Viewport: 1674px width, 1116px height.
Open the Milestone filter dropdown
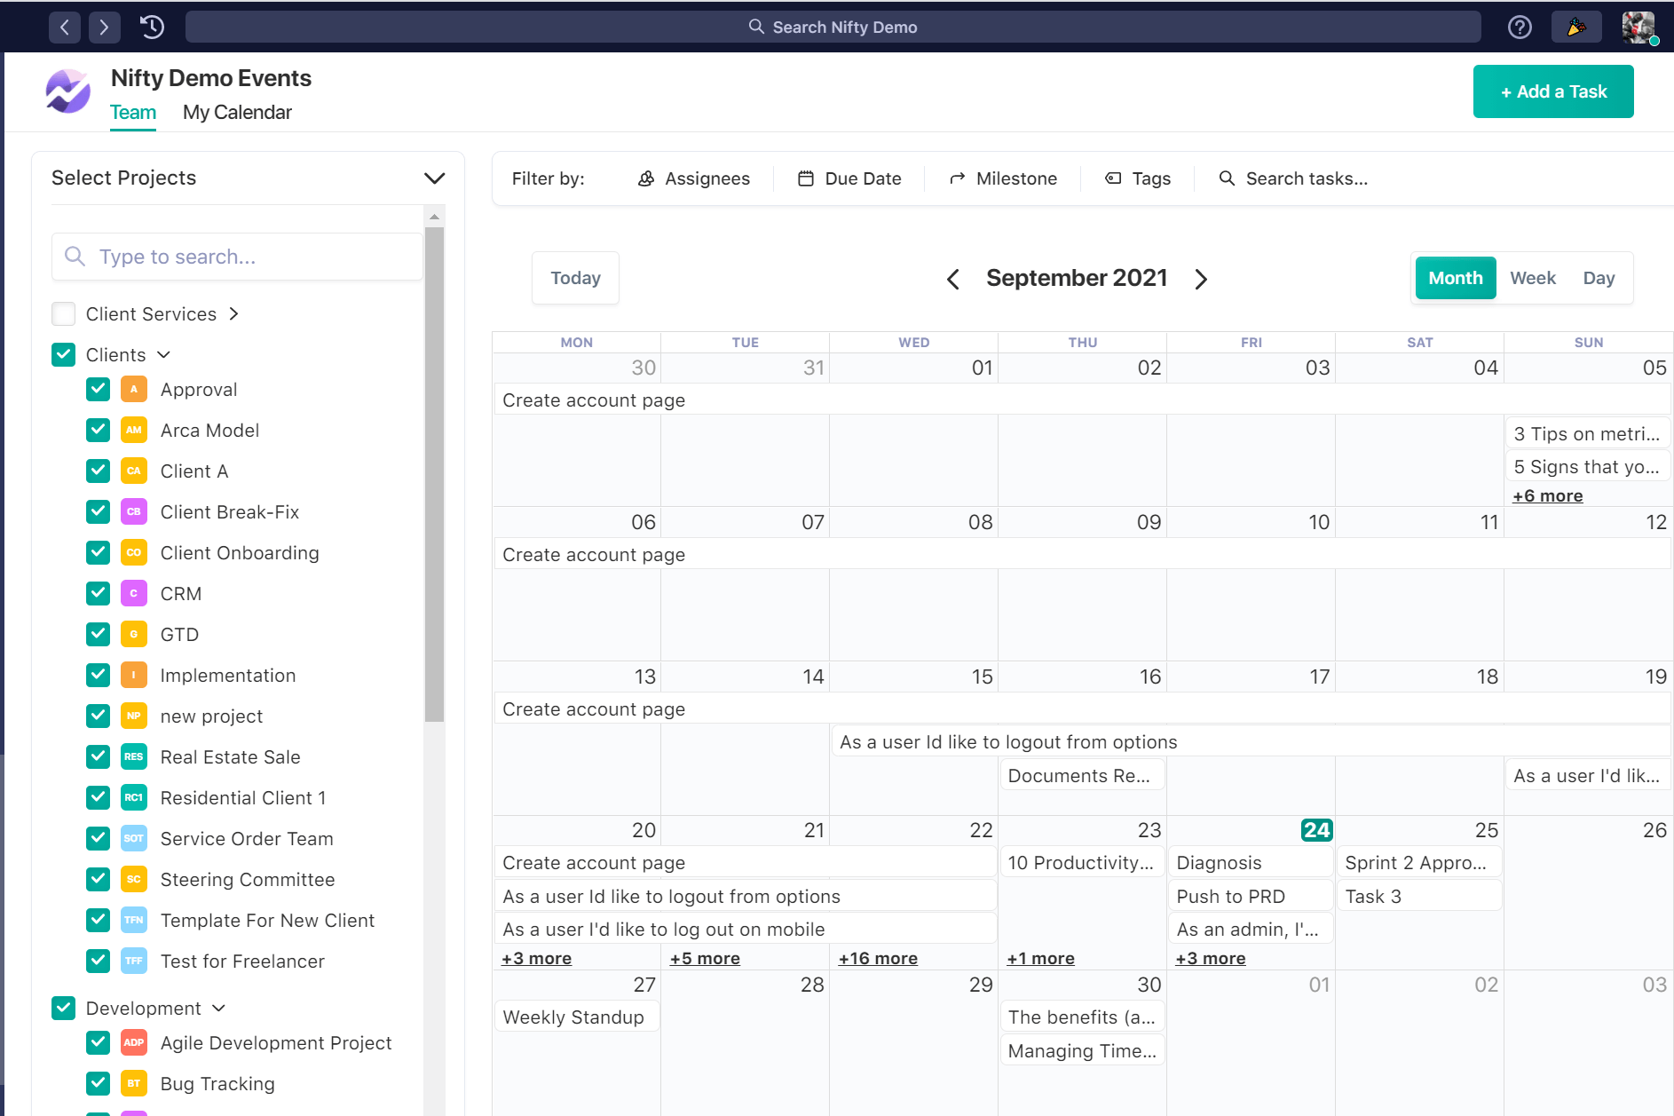coord(1003,178)
